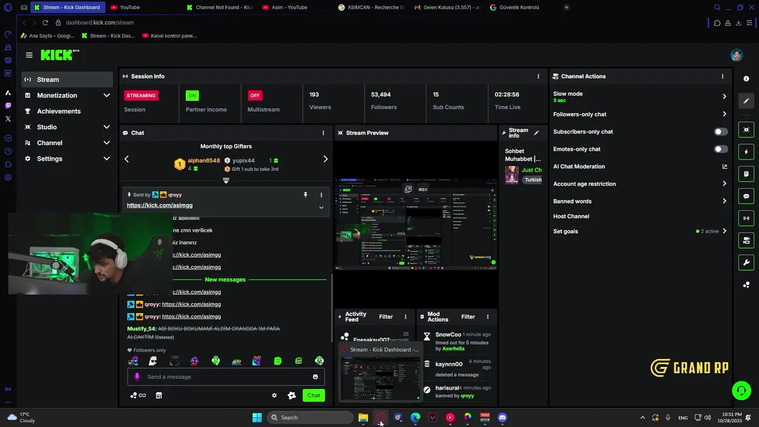This screenshot has width=759, height=427.
Task: Toggle the stream preview widget icon
Action: 746,130
